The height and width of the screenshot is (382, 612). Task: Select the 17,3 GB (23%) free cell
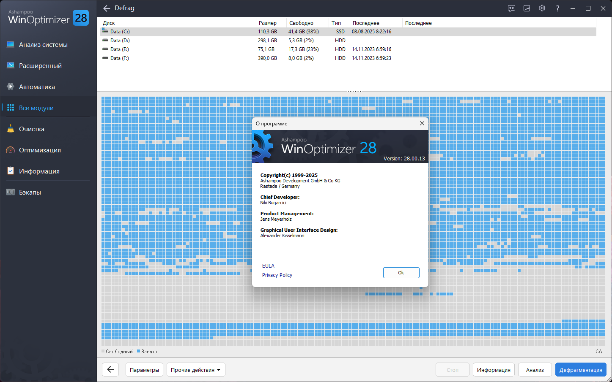tap(304, 49)
